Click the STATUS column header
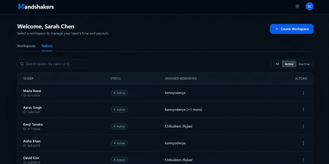This screenshot has width=329, height=164. (x=116, y=78)
